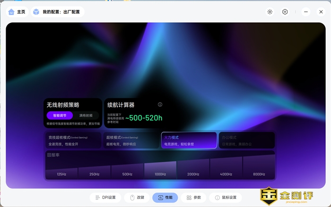The height and width of the screenshot is (207, 331).
Task: Toggle the sun brightness theme icon
Action: (x=270, y=12)
